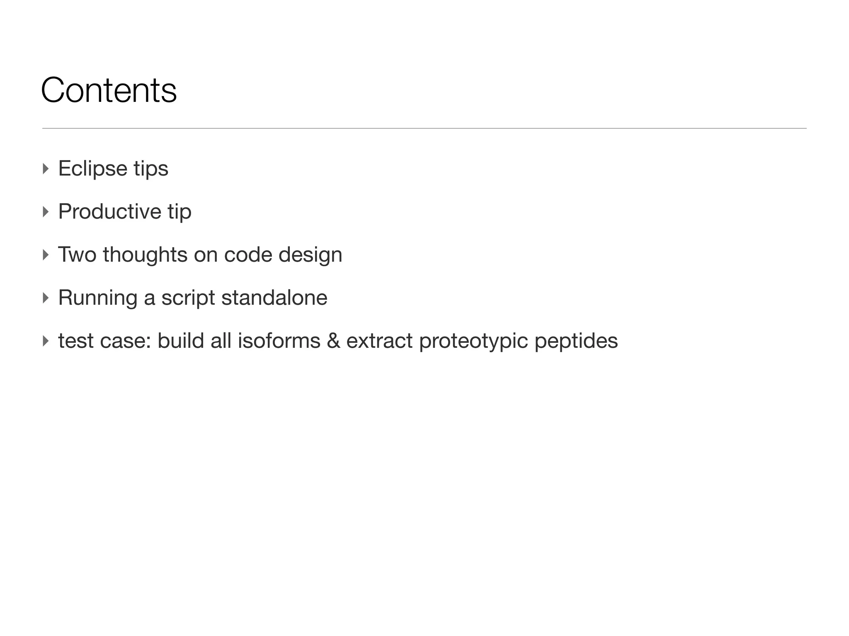
Task: Select the 'Eclipse tips' bullet text
Action: [x=113, y=169]
